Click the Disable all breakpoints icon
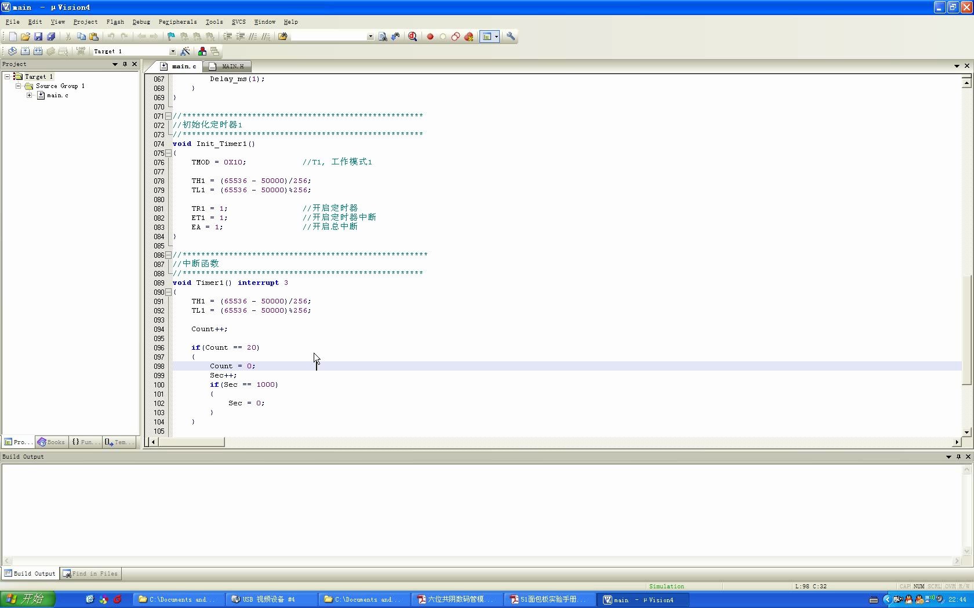 (456, 36)
